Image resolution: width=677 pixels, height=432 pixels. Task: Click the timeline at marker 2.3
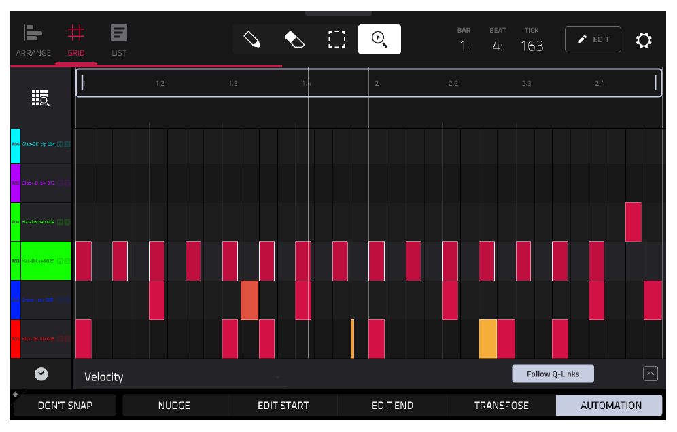(526, 83)
